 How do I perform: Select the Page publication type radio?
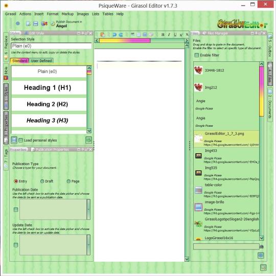click(x=68, y=181)
